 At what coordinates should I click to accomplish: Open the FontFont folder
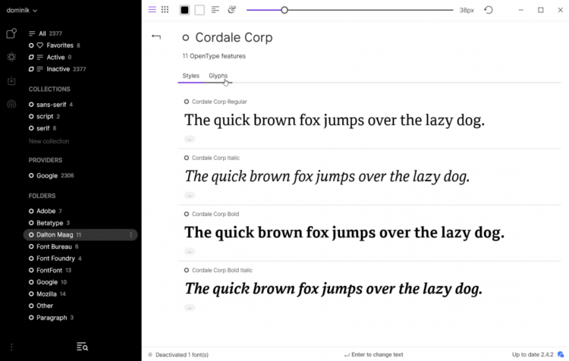[x=49, y=270]
